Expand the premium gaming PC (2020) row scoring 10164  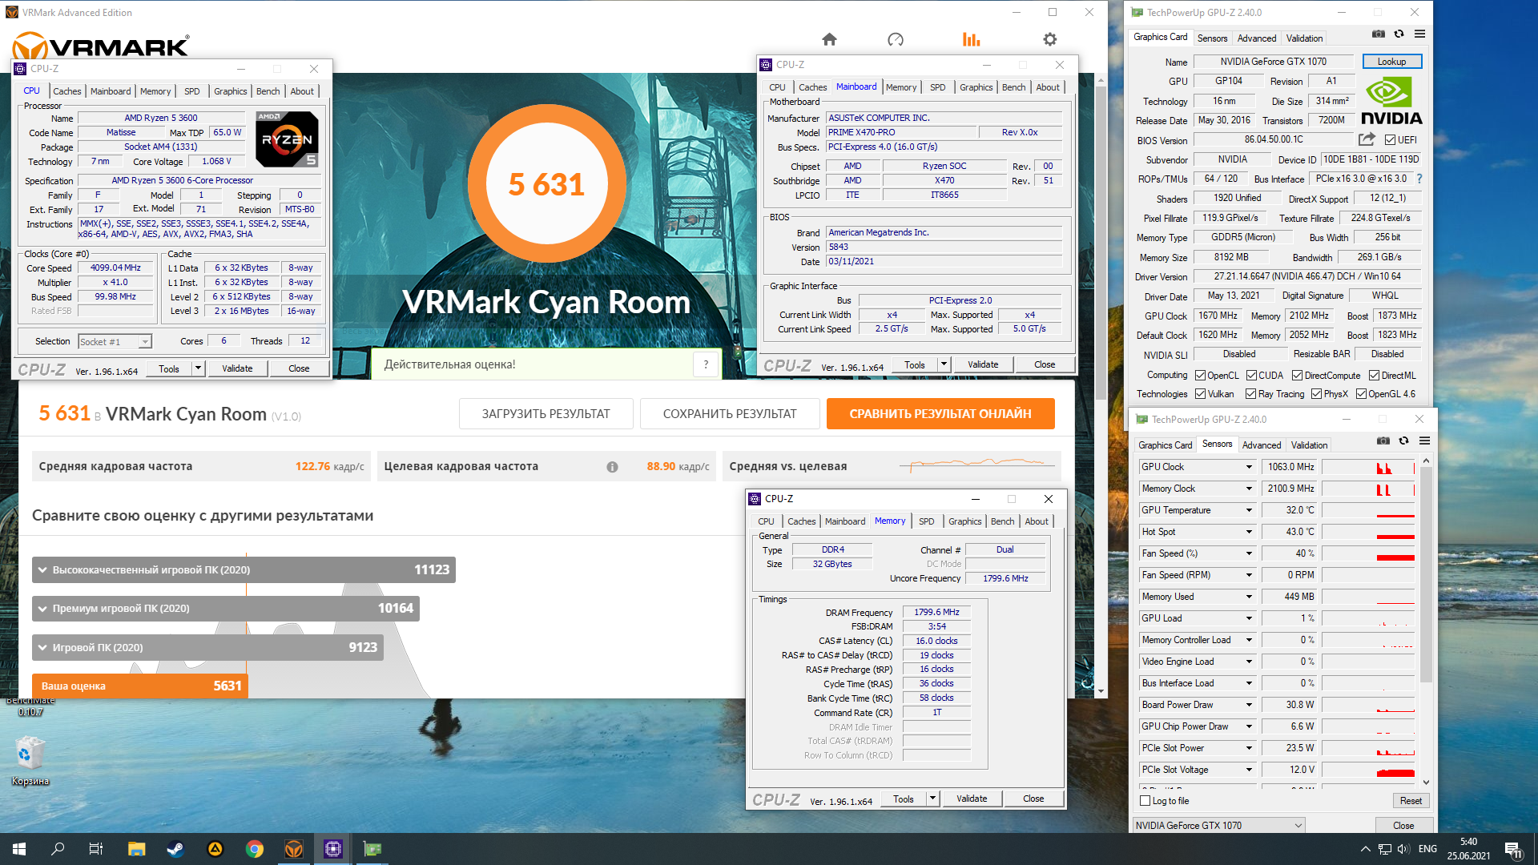226,609
